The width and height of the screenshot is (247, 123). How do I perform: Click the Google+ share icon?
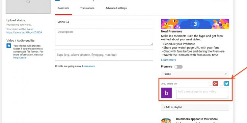(215, 84)
